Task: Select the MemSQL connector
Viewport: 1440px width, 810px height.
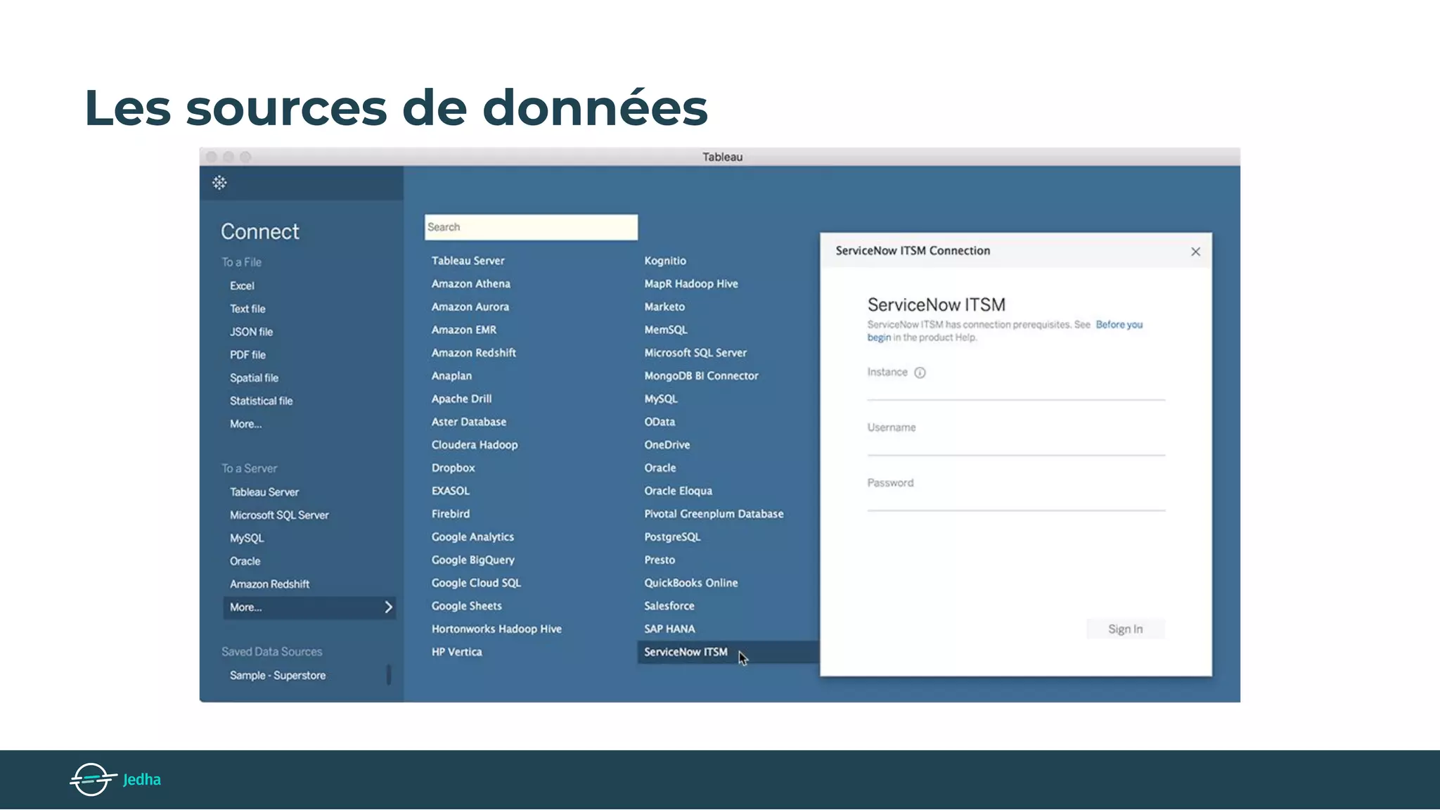Action: pyautogui.click(x=666, y=330)
